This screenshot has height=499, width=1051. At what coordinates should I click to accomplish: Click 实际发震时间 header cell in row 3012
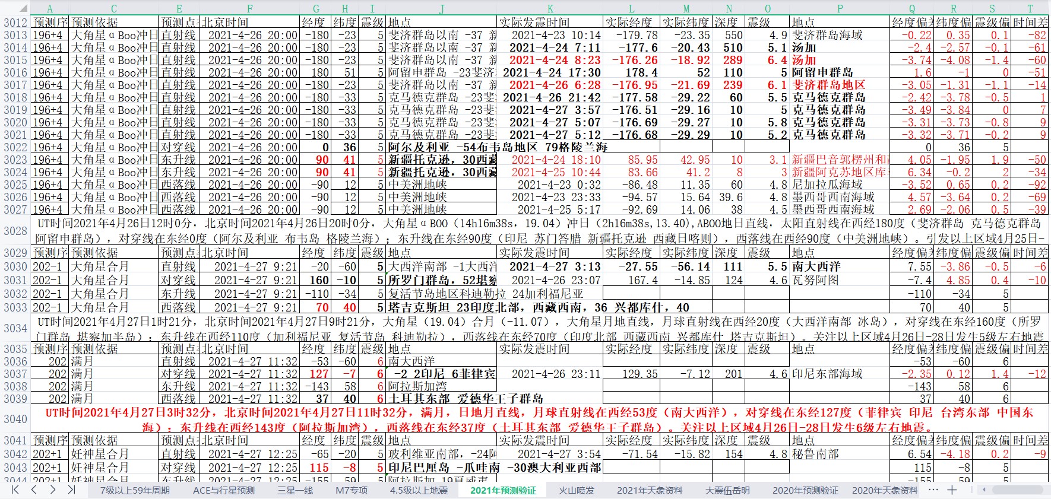tap(550, 23)
